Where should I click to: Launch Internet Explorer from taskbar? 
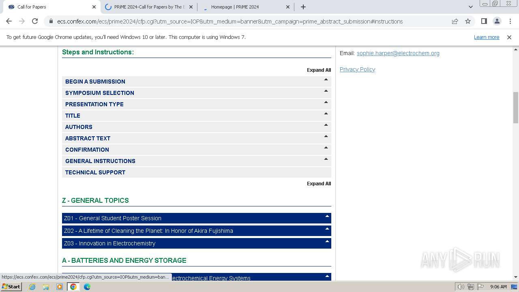click(x=32, y=287)
